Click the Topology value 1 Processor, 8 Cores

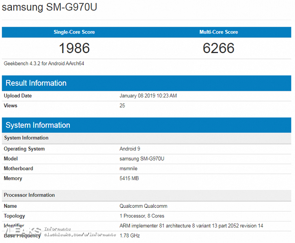(x=142, y=216)
